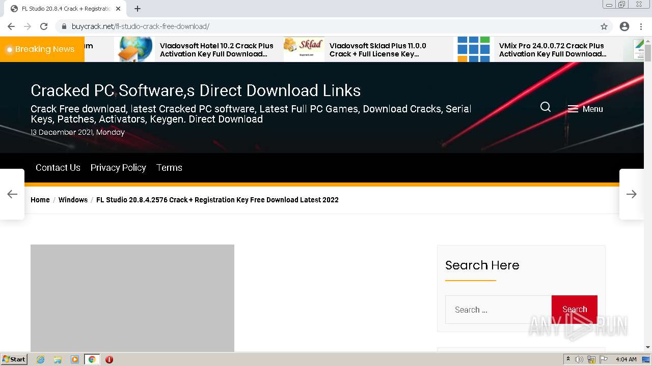This screenshot has width=652, height=366.
Task: Open the Privacy Policy page
Action: pos(118,168)
